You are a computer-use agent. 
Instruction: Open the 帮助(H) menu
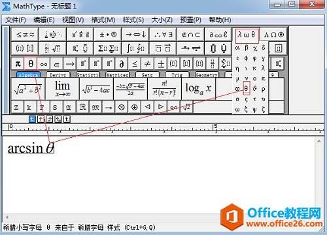click(x=220, y=20)
